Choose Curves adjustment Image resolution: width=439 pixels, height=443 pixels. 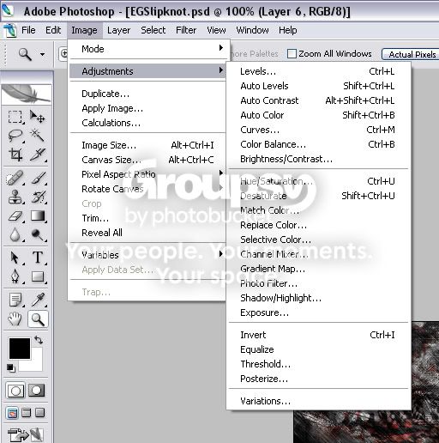pyautogui.click(x=318, y=130)
